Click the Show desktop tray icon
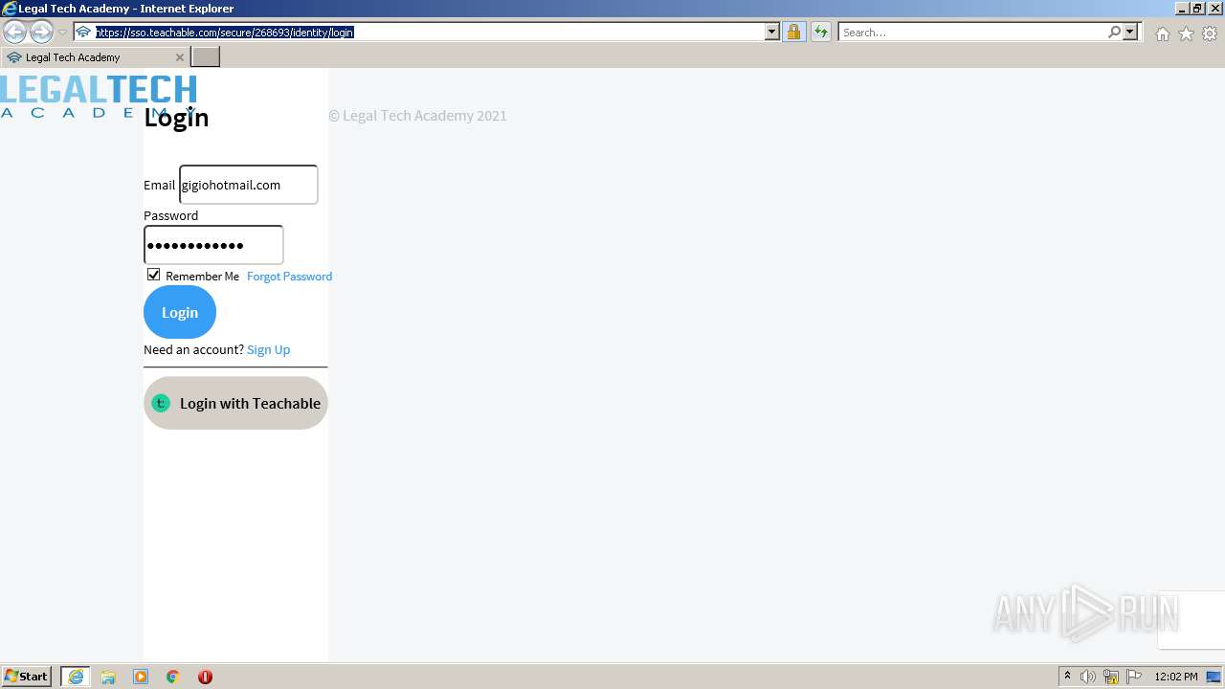The image size is (1225, 689). pyautogui.click(x=1214, y=677)
